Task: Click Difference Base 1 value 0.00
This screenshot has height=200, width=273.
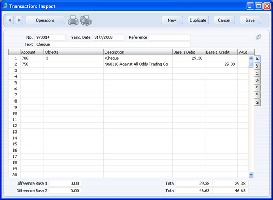Action: point(65,184)
